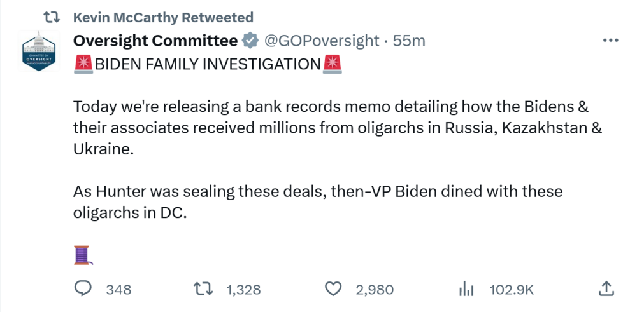Click the reply speech bubble icon
Image resolution: width=637 pixels, height=312 pixels.
coord(84,289)
